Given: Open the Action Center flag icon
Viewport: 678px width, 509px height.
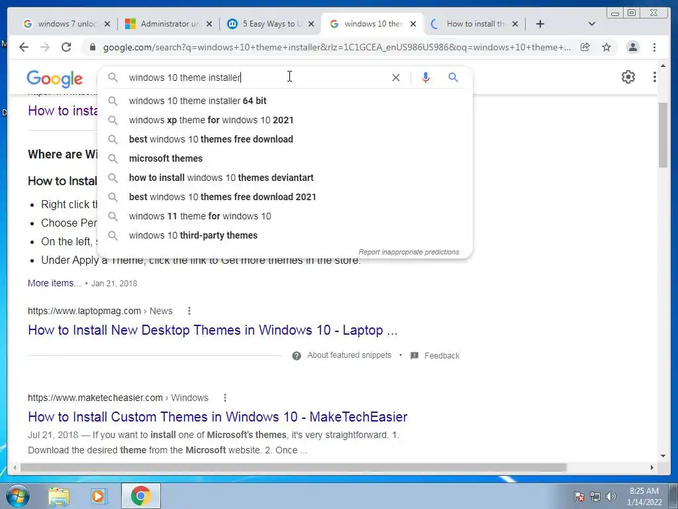Looking at the screenshot, I should tap(579, 496).
